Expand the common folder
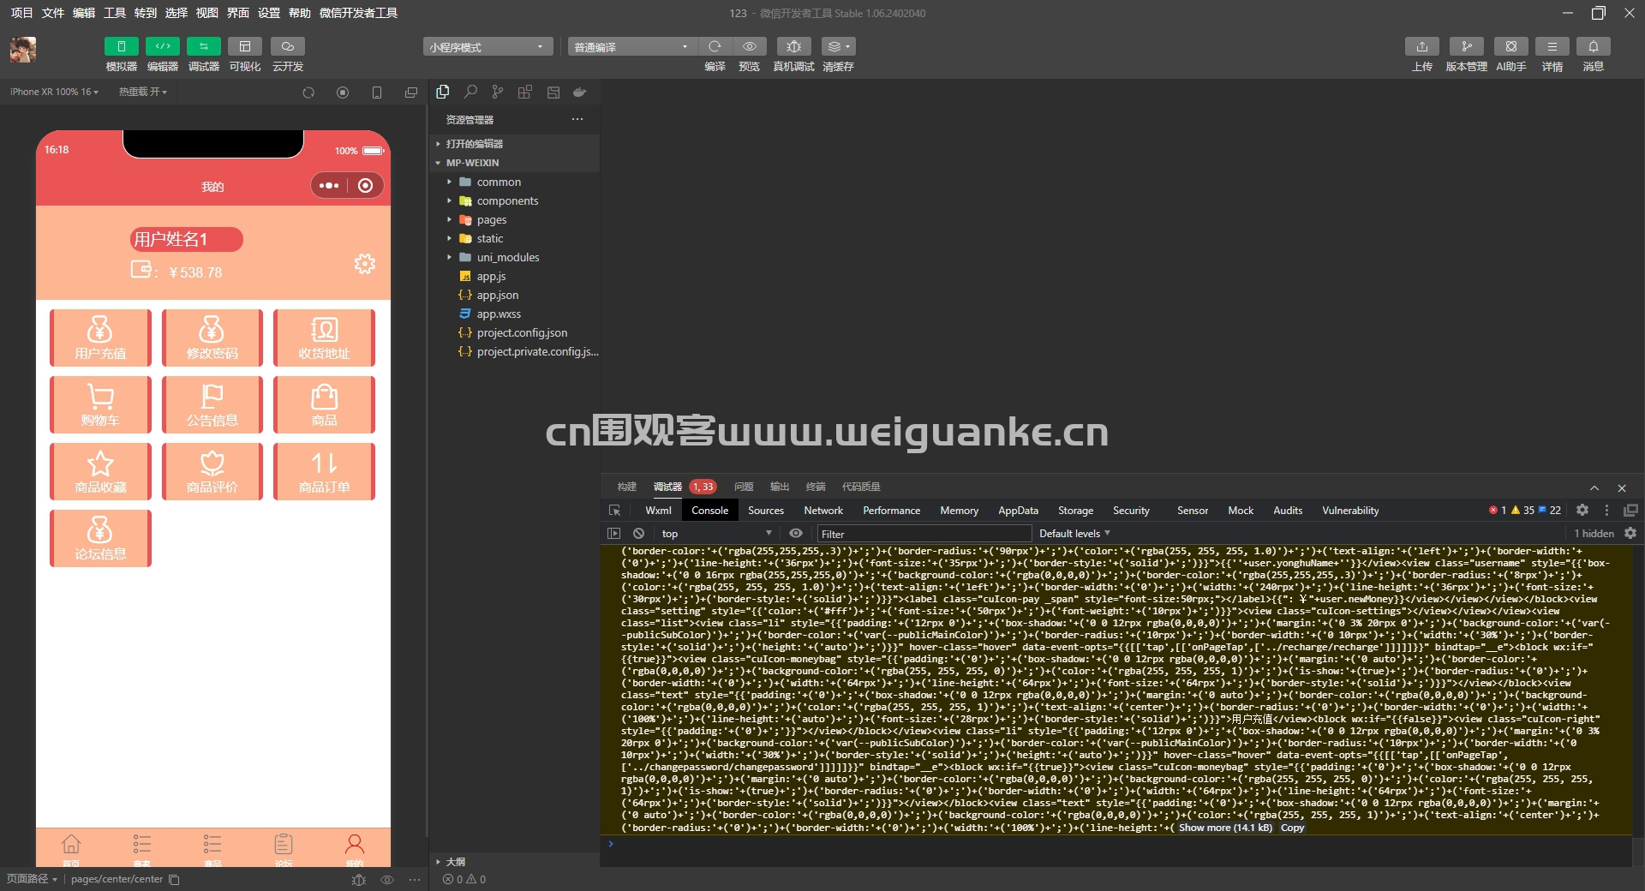This screenshot has width=1645, height=891. coord(514,182)
